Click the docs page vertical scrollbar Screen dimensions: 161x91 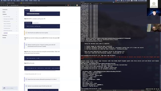tap(80, 64)
